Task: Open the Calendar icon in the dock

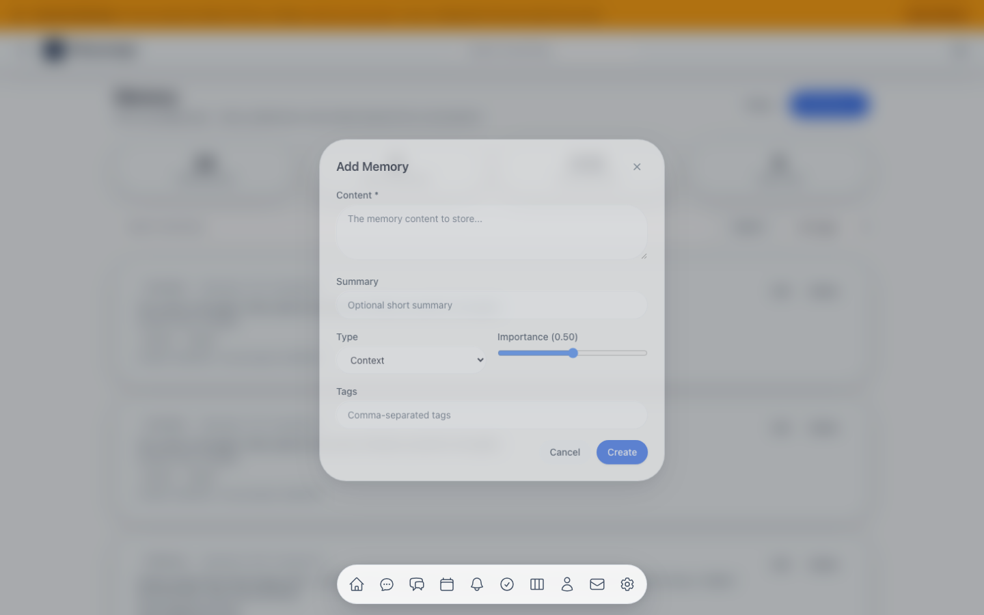Action: [x=447, y=584]
